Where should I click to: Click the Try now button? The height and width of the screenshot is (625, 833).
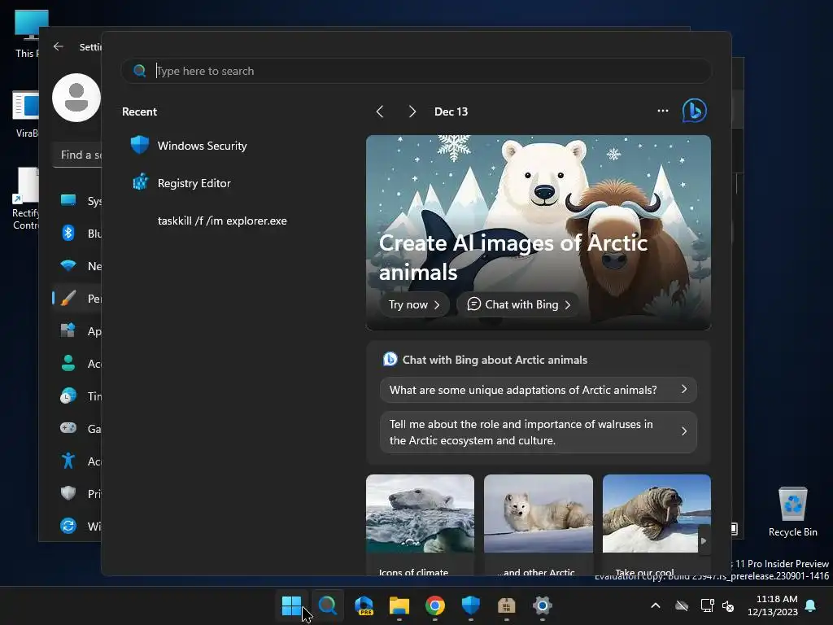(414, 304)
